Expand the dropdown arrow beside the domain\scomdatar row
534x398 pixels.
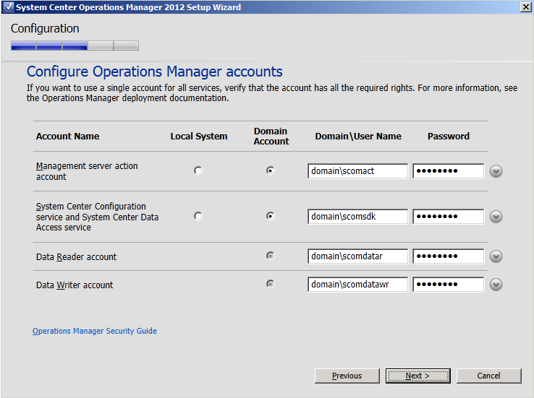[496, 256]
